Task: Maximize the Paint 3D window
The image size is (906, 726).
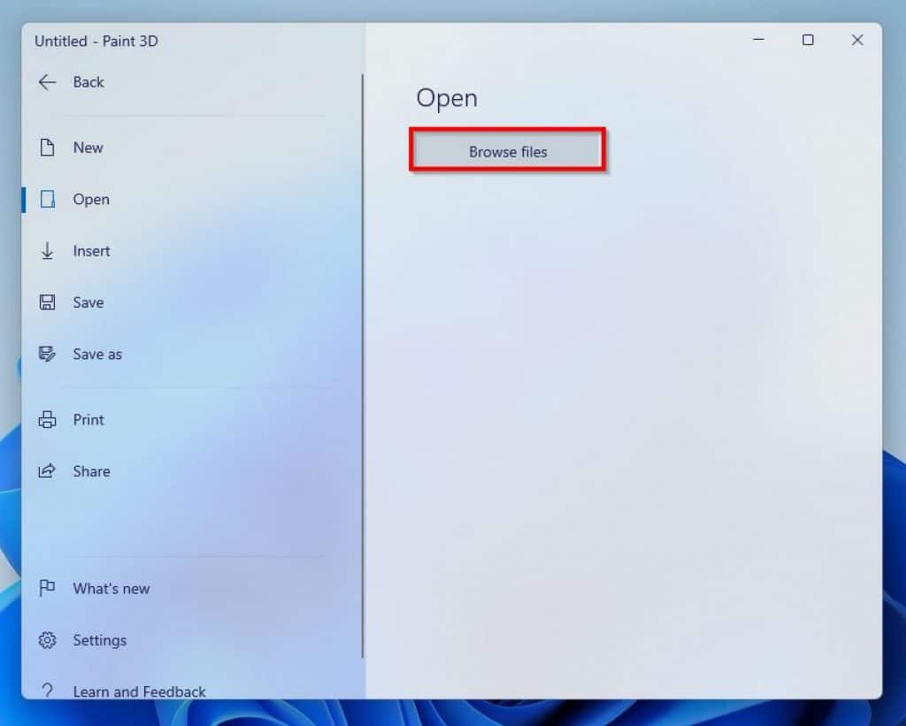Action: [808, 40]
